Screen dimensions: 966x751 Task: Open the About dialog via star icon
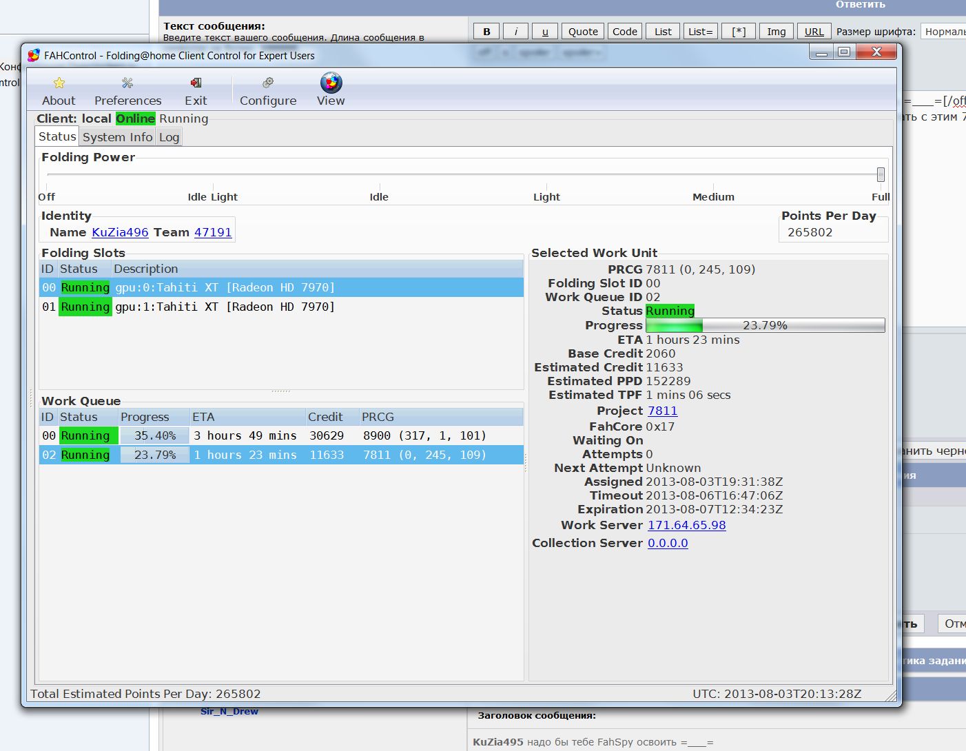coord(59,83)
